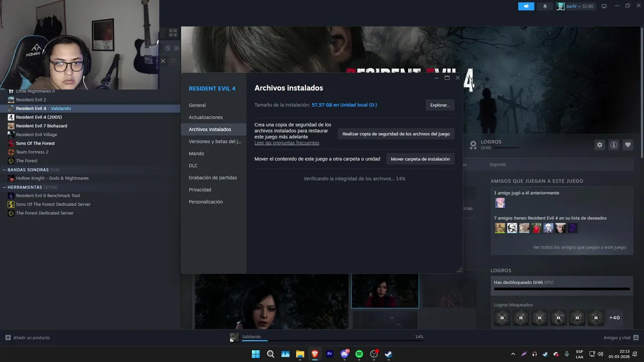Open the notifications bell

pyautogui.click(x=545, y=6)
